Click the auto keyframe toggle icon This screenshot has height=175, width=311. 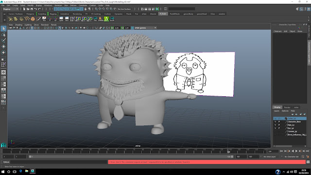coord(303,157)
